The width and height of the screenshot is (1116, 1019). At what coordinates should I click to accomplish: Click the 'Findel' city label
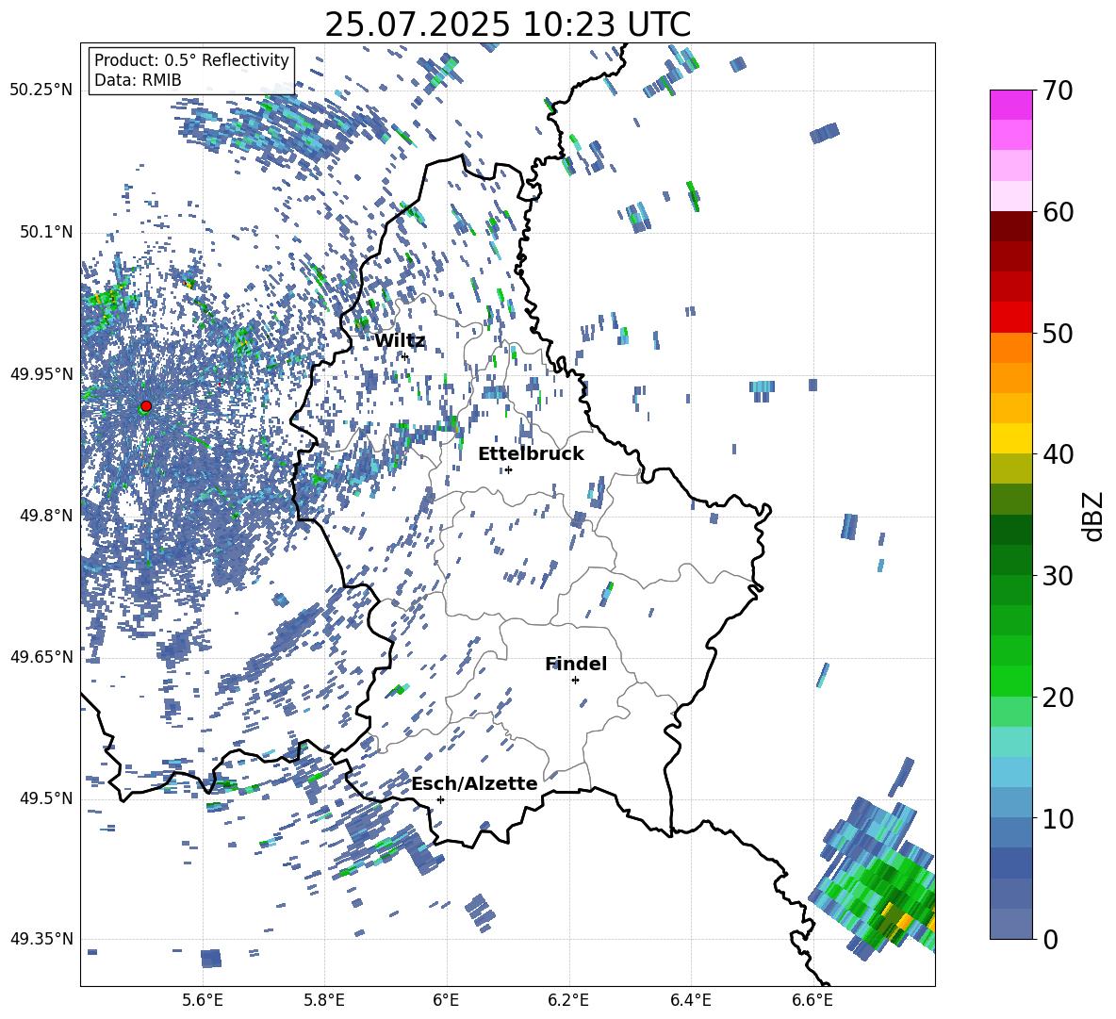[x=576, y=664]
